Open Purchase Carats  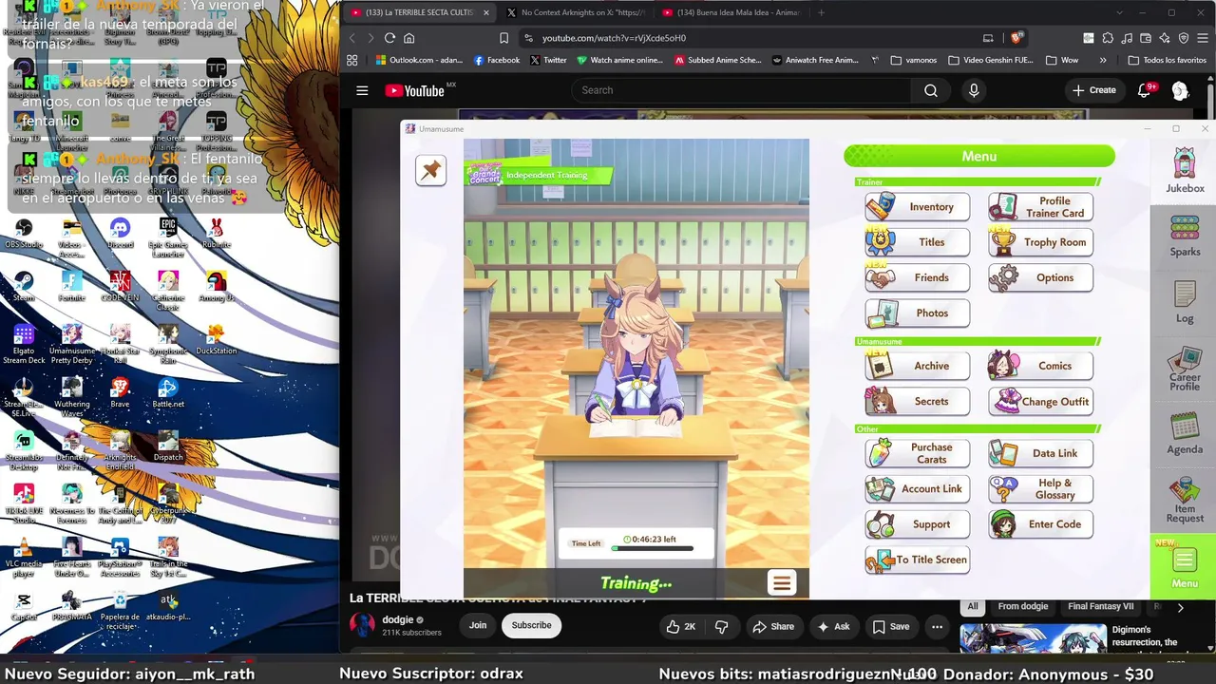point(918,453)
